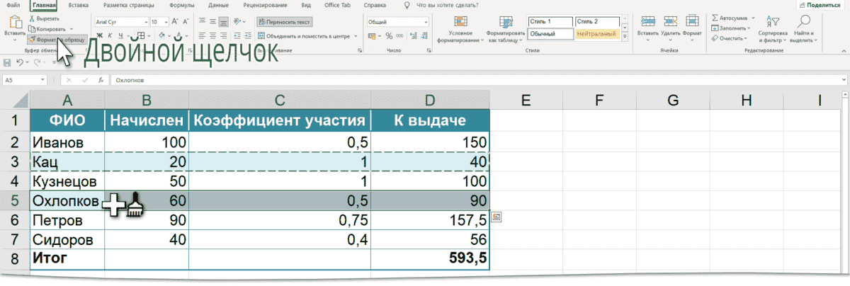850x286 pixels.
Task: Apply Обычный cell style
Action: click(x=550, y=34)
